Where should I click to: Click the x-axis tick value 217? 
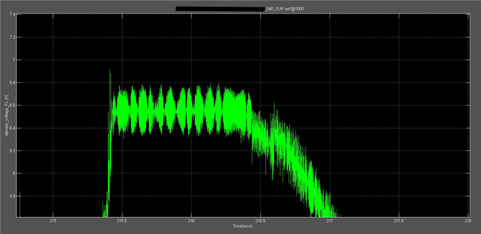(329, 221)
